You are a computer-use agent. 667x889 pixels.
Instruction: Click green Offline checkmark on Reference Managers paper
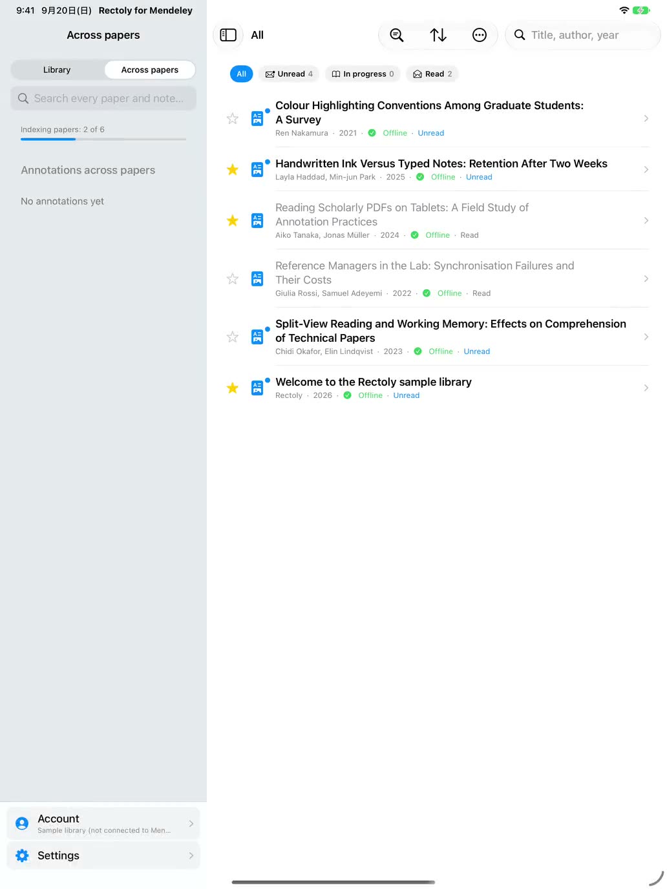point(427,293)
